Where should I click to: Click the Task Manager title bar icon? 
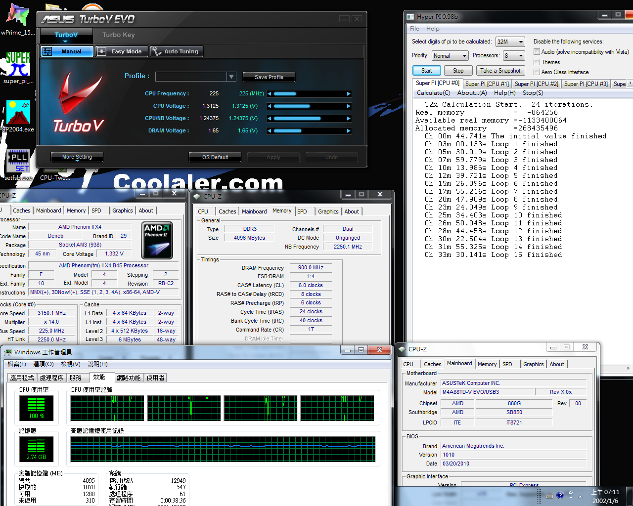(x=8, y=352)
